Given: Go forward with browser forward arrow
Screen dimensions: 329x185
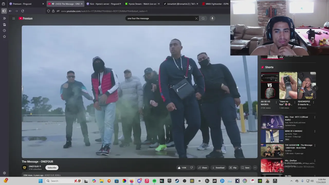Looking at the screenshot, I should pos(16,11).
